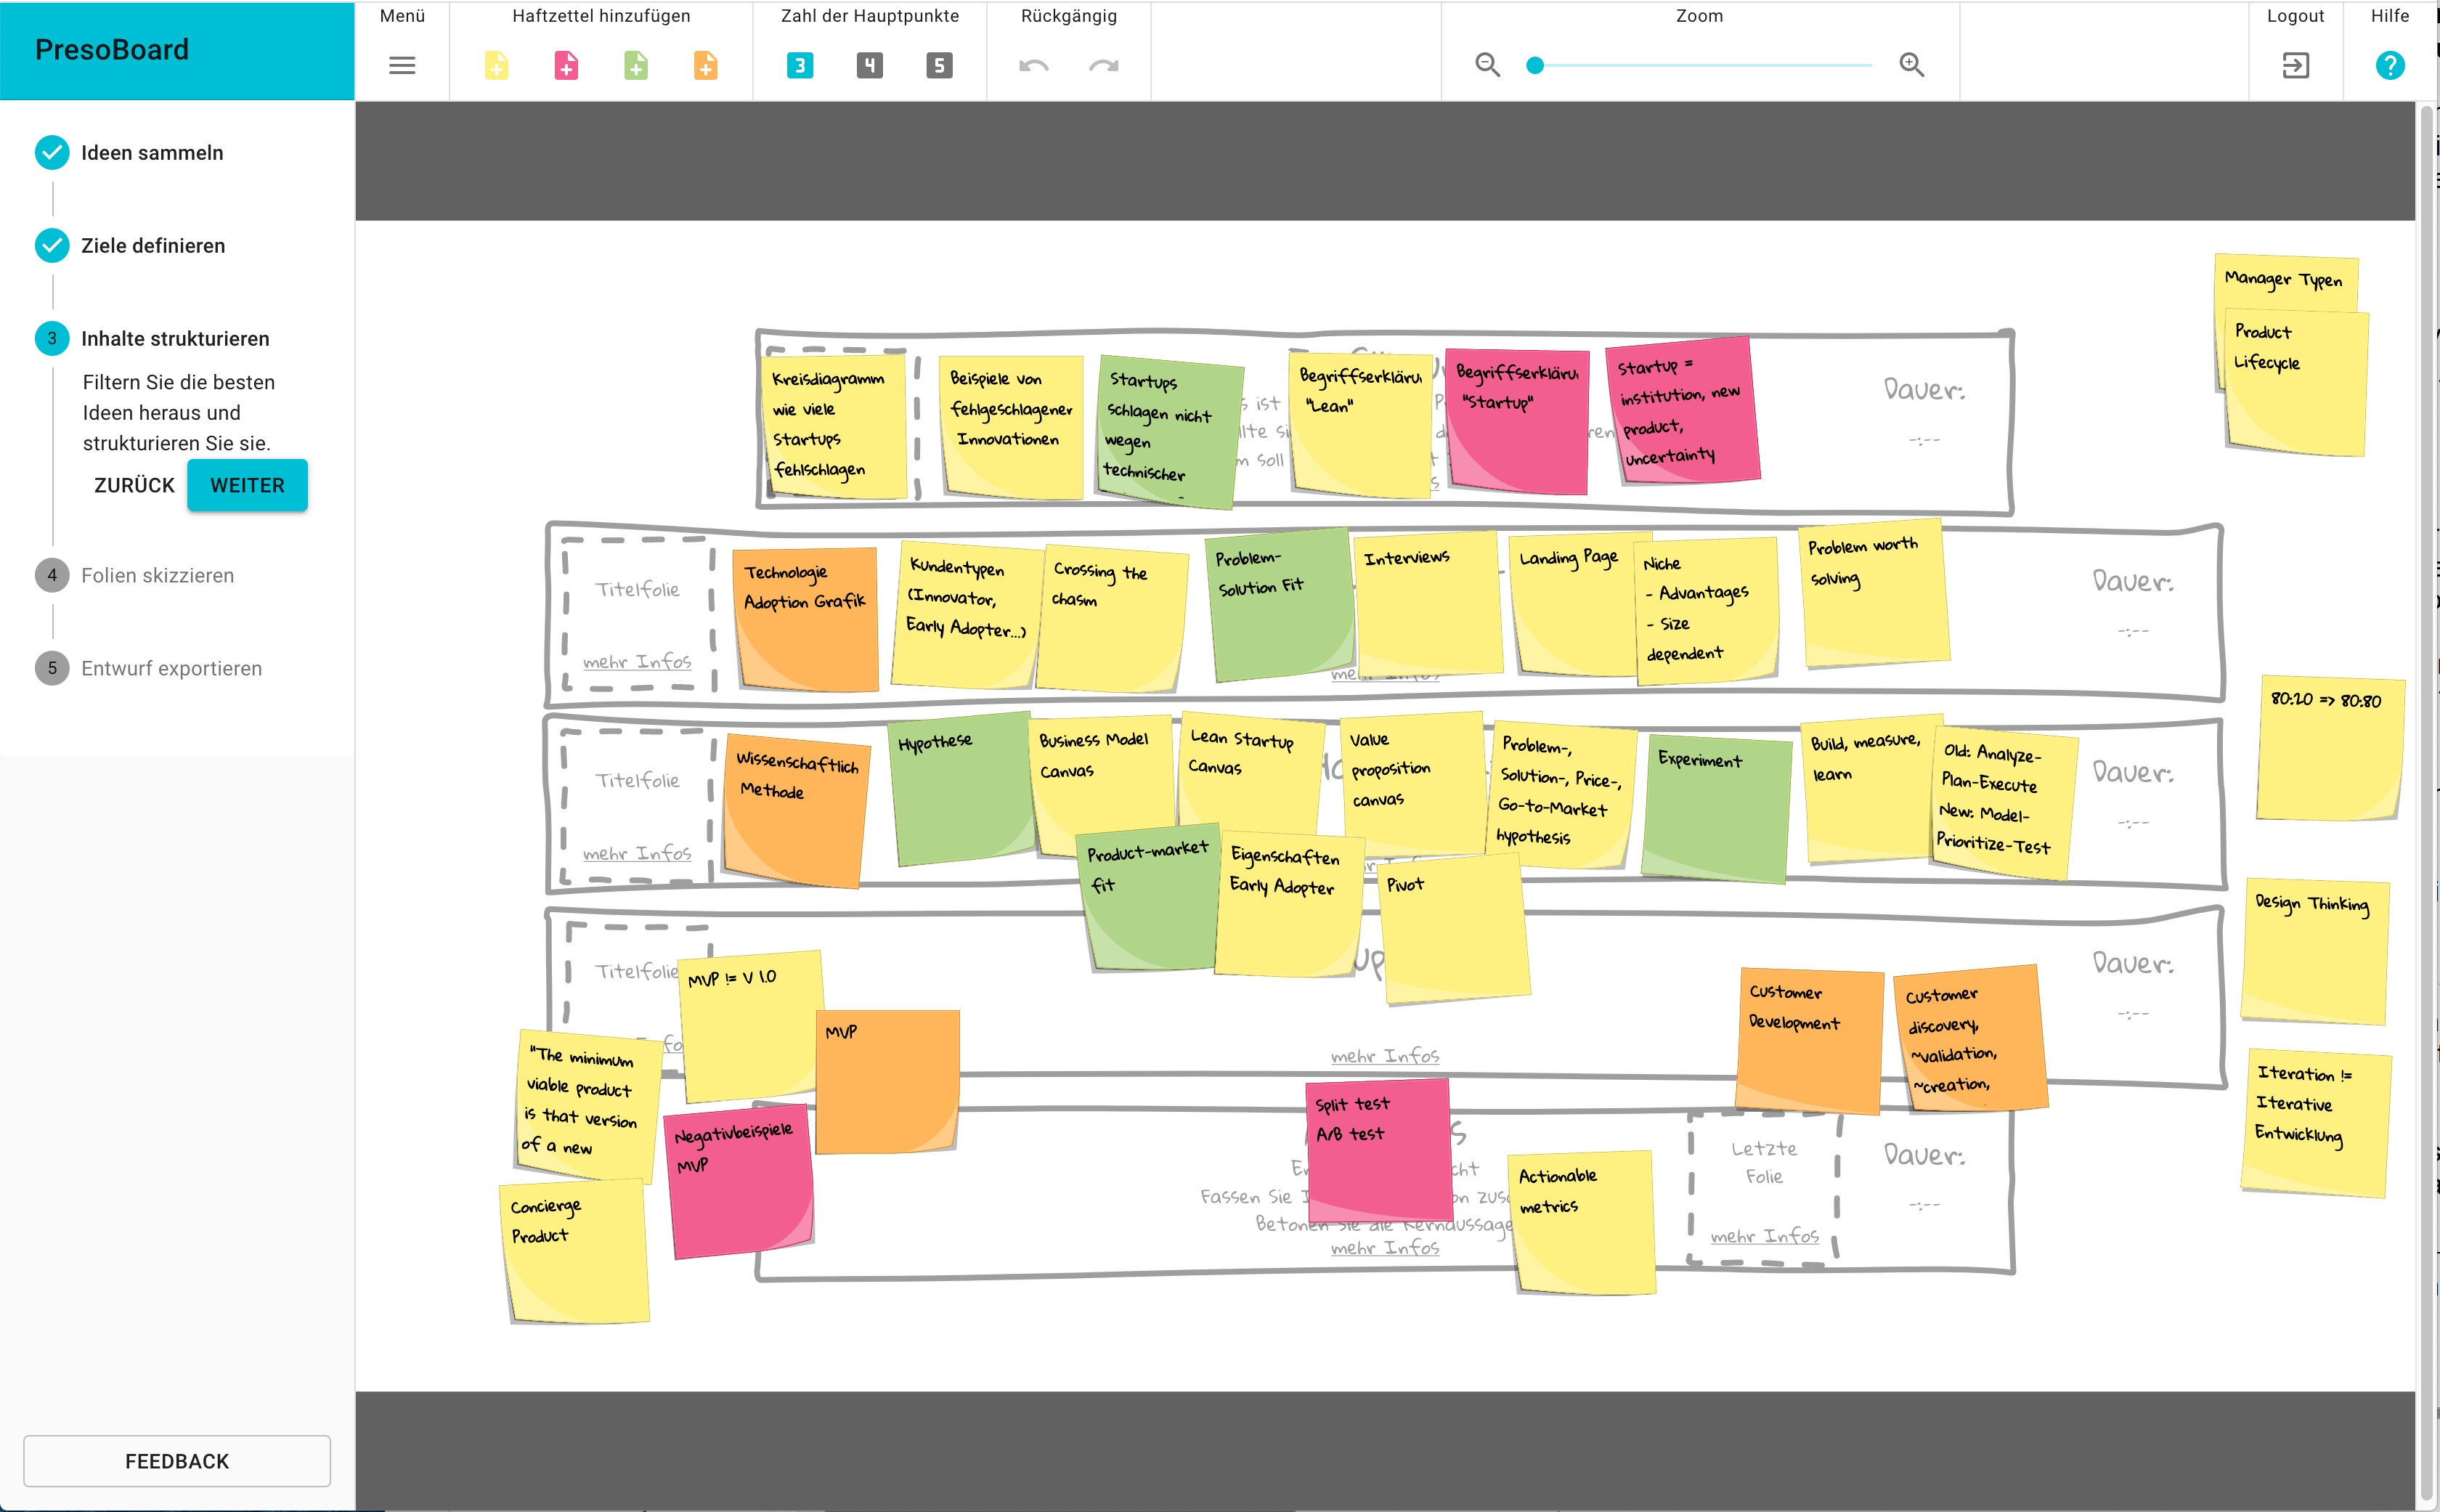The height and width of the screenshot is (1512, 2440).
Task: Set Zahl der Hauptpunkte to 5
Action: [939, 65]
